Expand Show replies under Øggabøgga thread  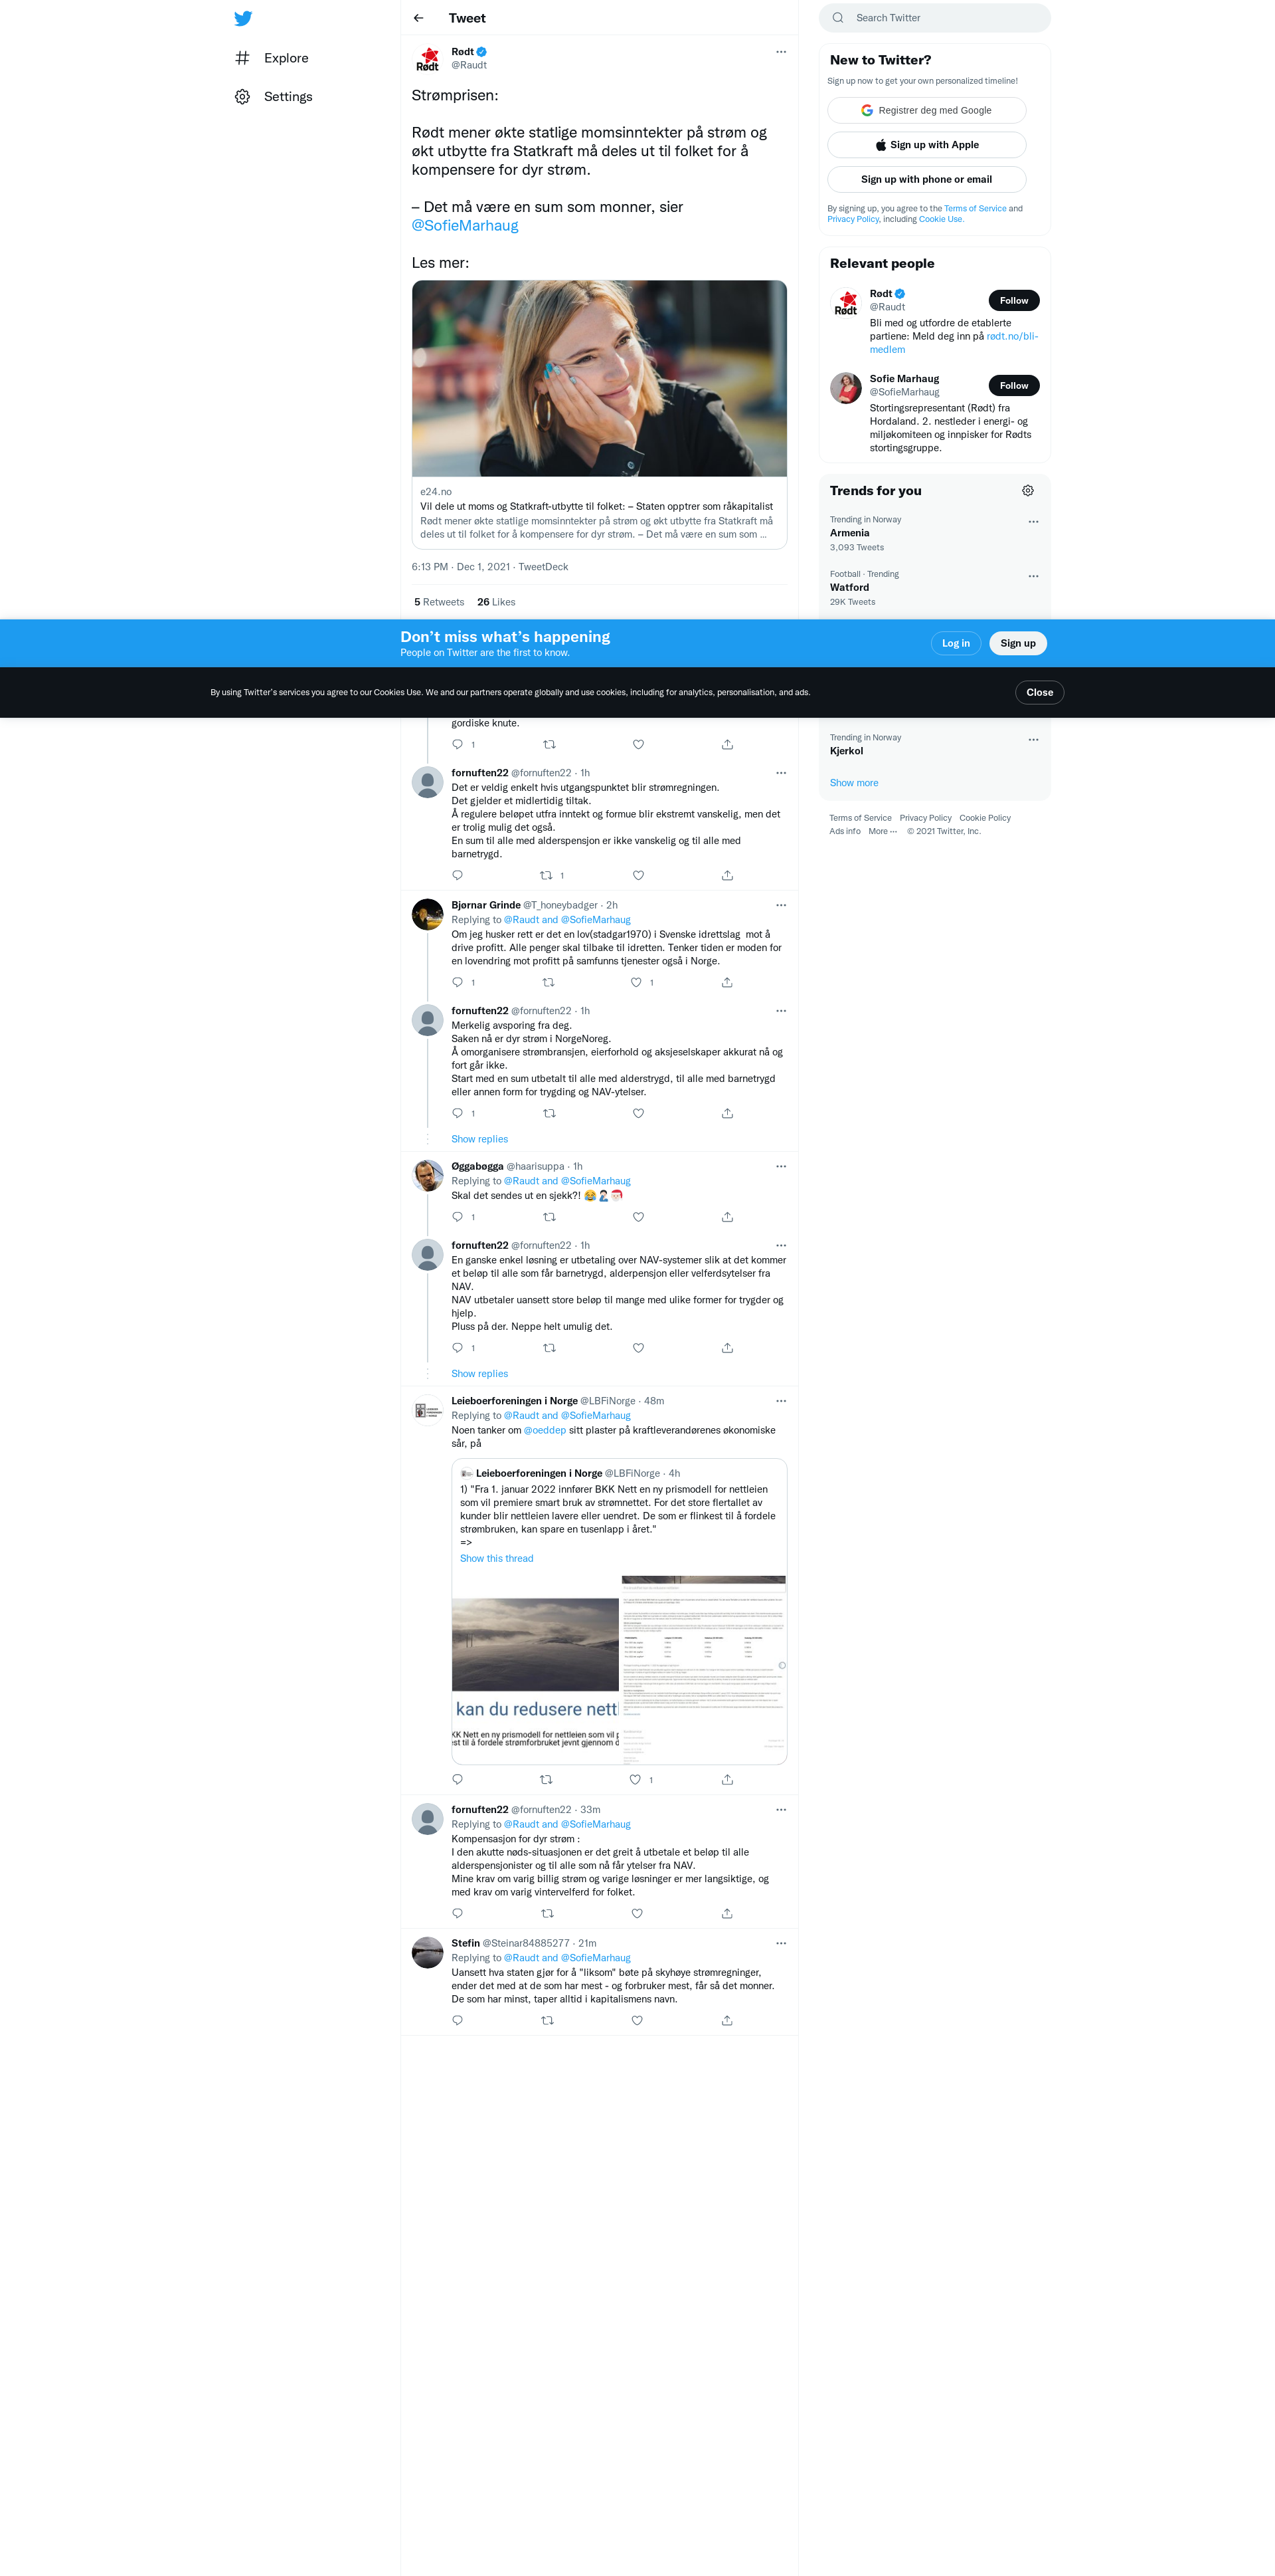click(479, 1373)
